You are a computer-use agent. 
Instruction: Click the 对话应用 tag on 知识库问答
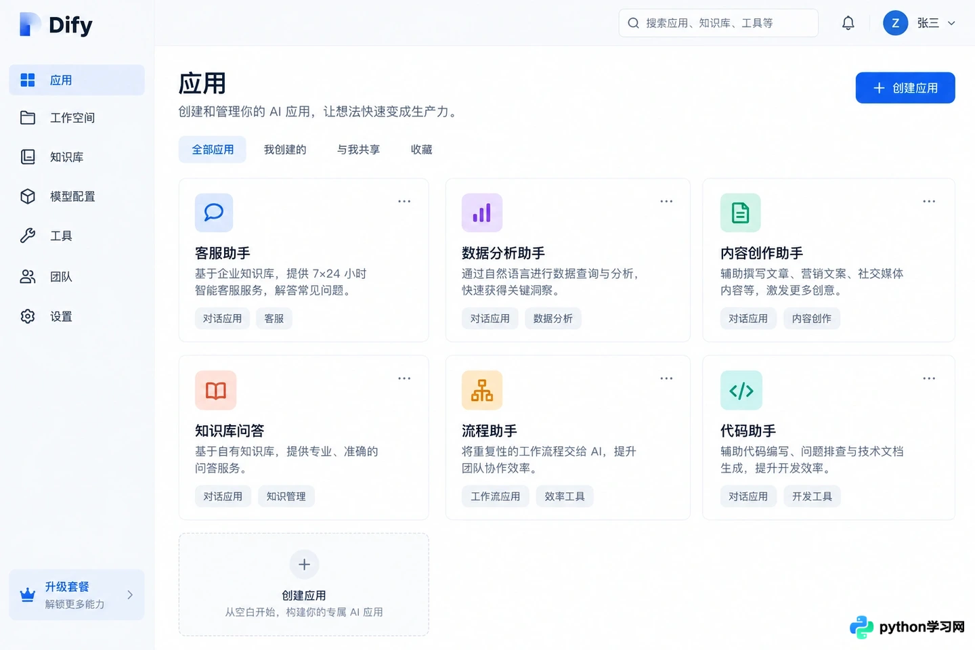223,496
